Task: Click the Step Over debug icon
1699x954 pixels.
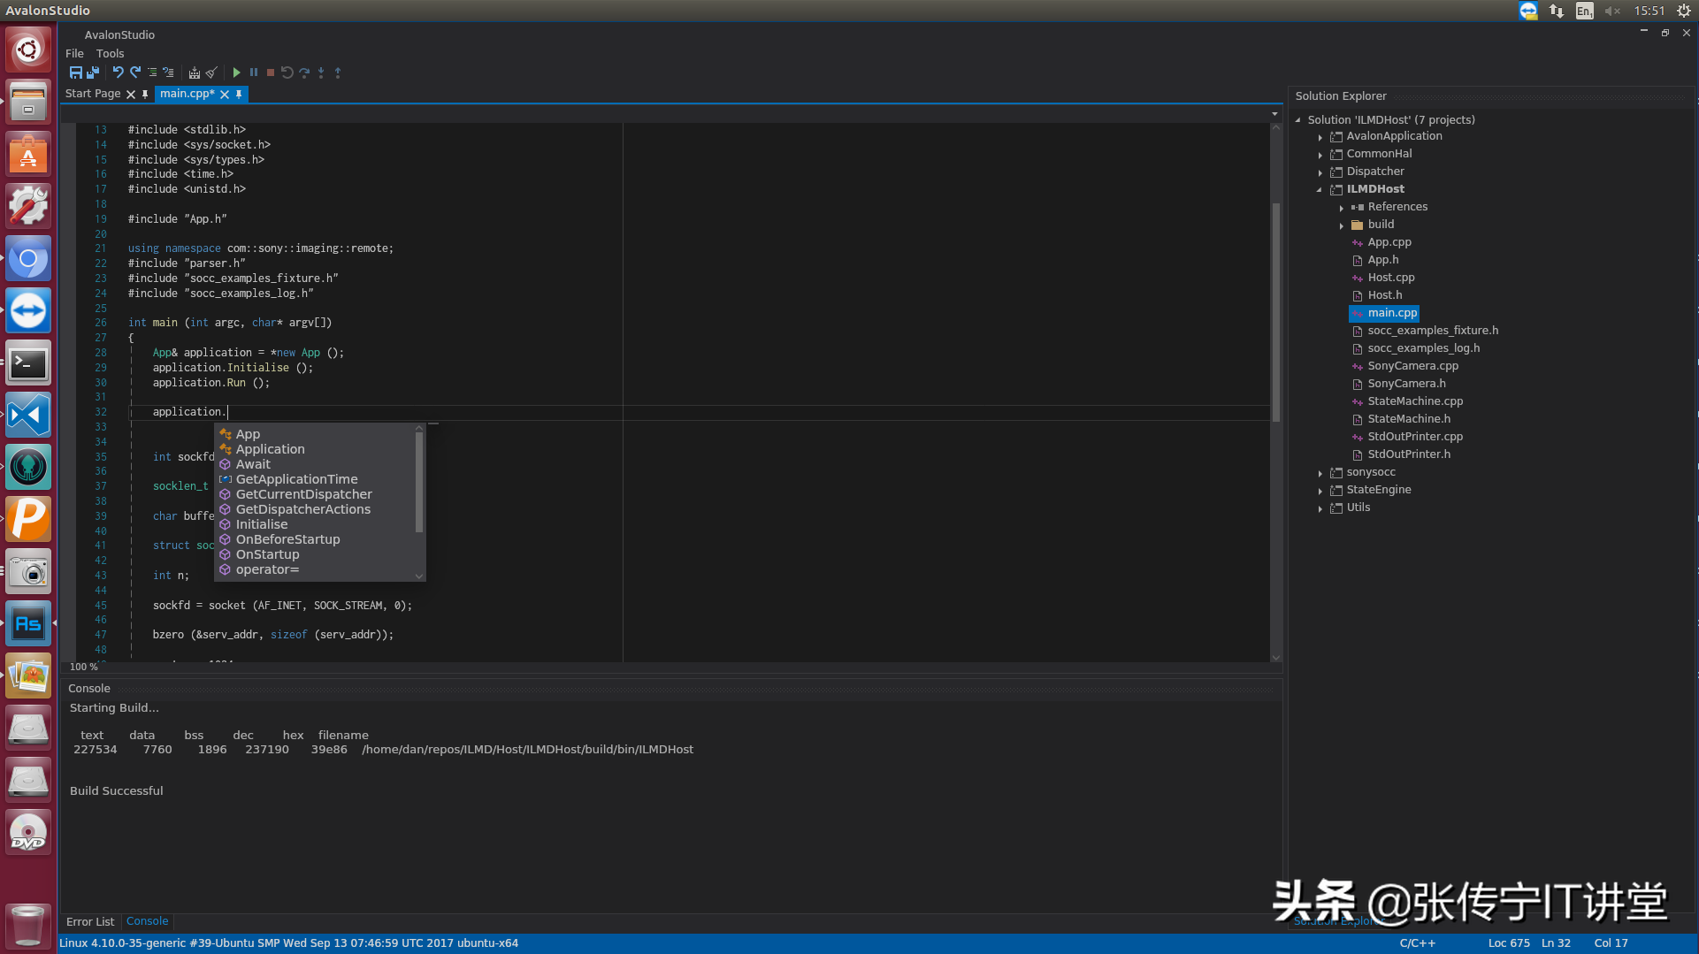Action: (x=304, y=73)
